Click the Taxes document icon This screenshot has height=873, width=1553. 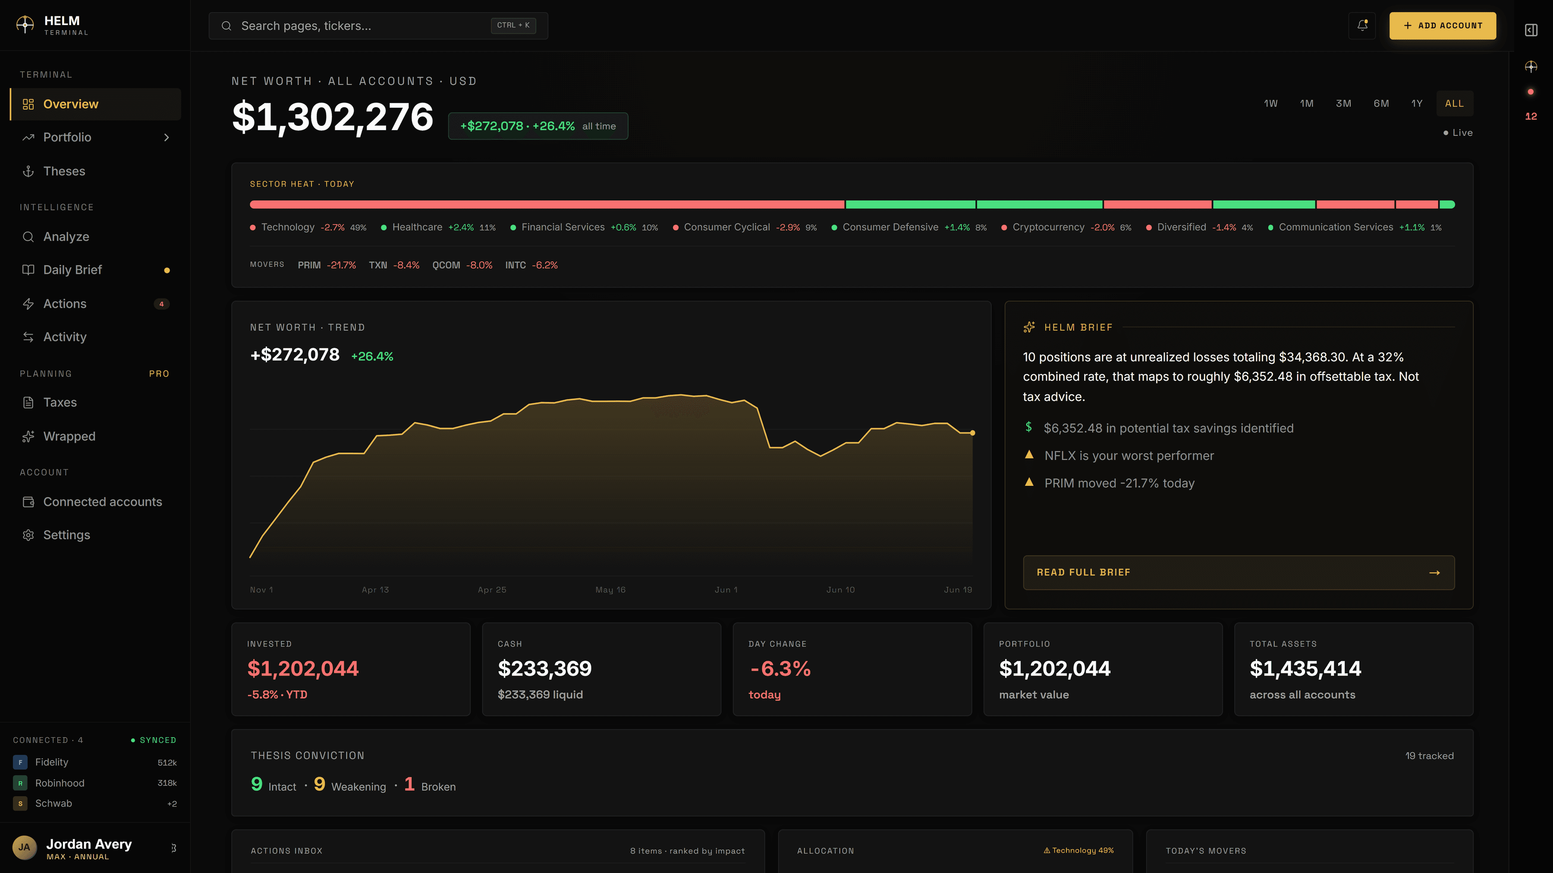28,403
